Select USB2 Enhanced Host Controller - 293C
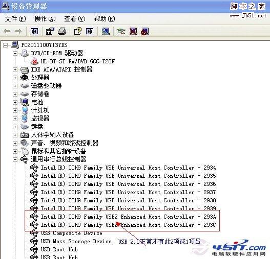Viewport: 270px width, 259px height. pyautogui.click(x=128, y=225)
